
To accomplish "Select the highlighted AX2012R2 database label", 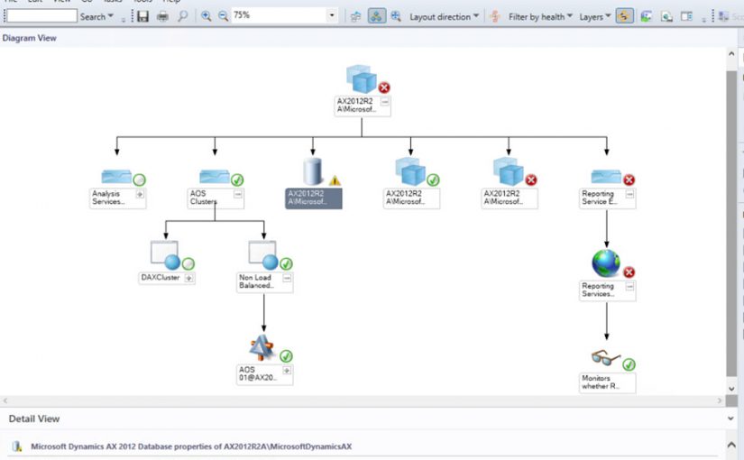I will (x=313, y=198).
